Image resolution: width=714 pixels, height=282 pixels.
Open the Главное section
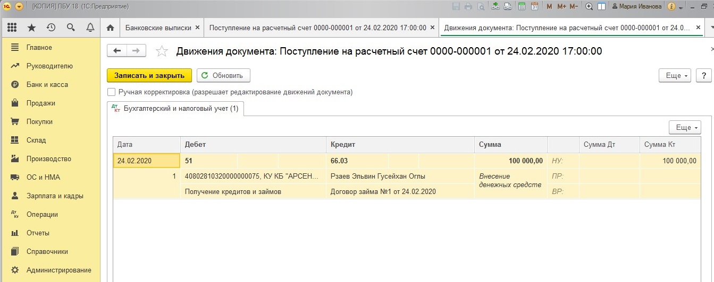click(x=50, y=47)
